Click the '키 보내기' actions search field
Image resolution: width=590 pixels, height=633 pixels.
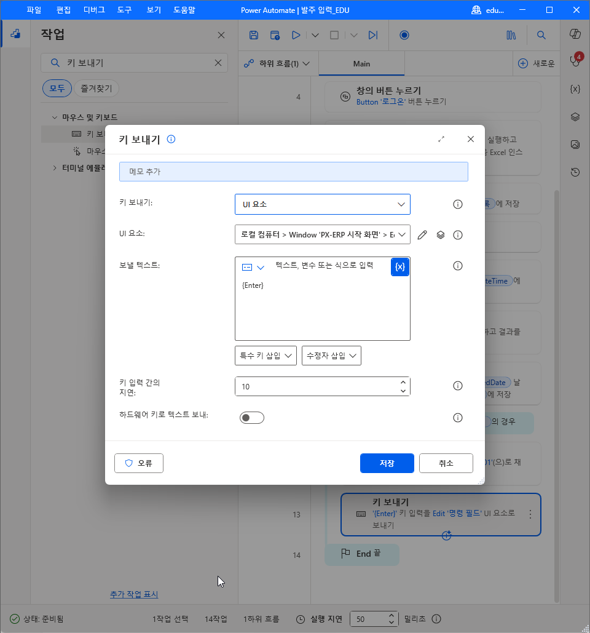pyautogui.click(x=135, y=63)
